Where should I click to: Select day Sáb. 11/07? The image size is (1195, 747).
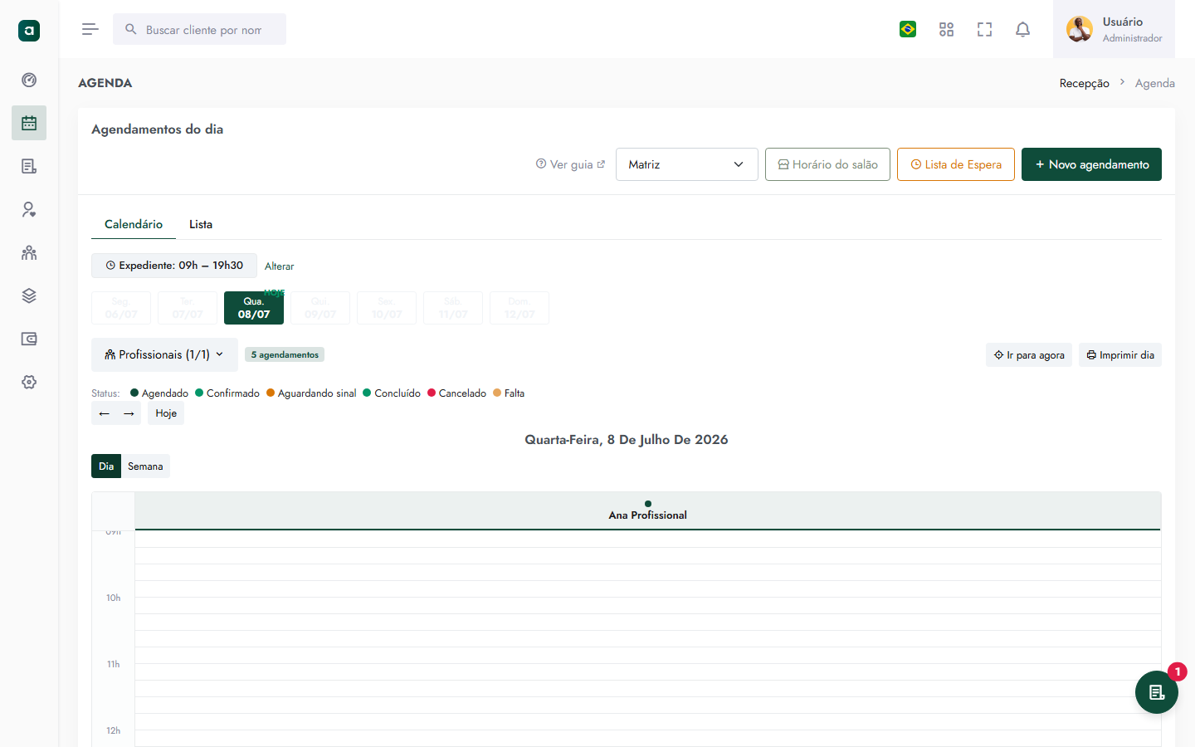[453, 308]
